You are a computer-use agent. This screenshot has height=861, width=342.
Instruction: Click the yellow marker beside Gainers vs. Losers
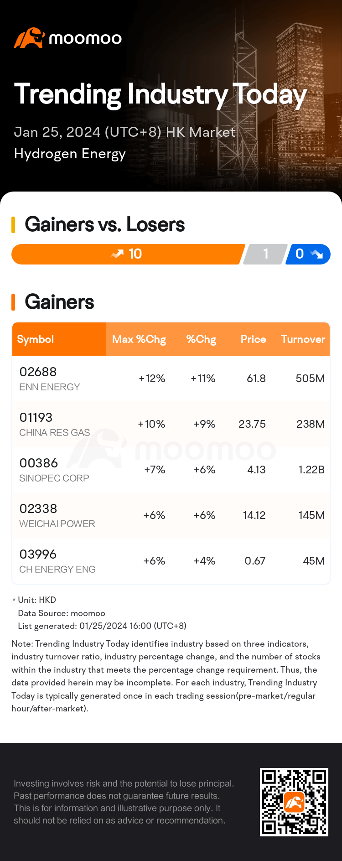click(13, 224)
